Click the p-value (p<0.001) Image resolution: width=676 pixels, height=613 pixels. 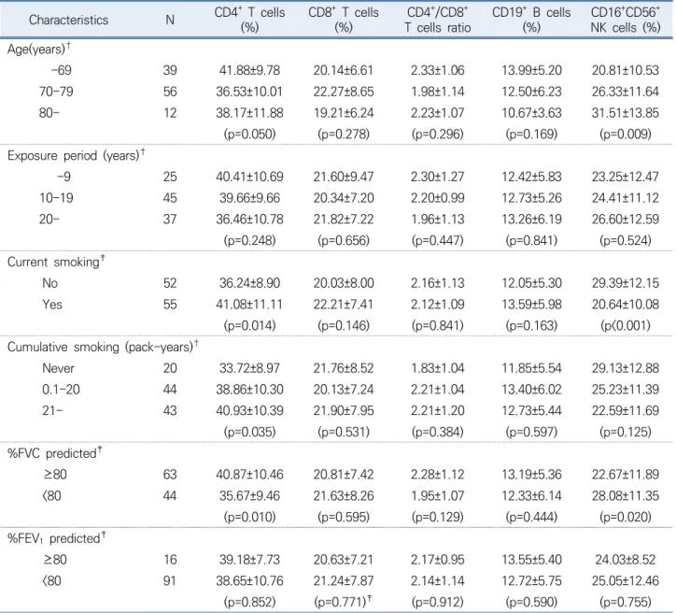[626, 325]
